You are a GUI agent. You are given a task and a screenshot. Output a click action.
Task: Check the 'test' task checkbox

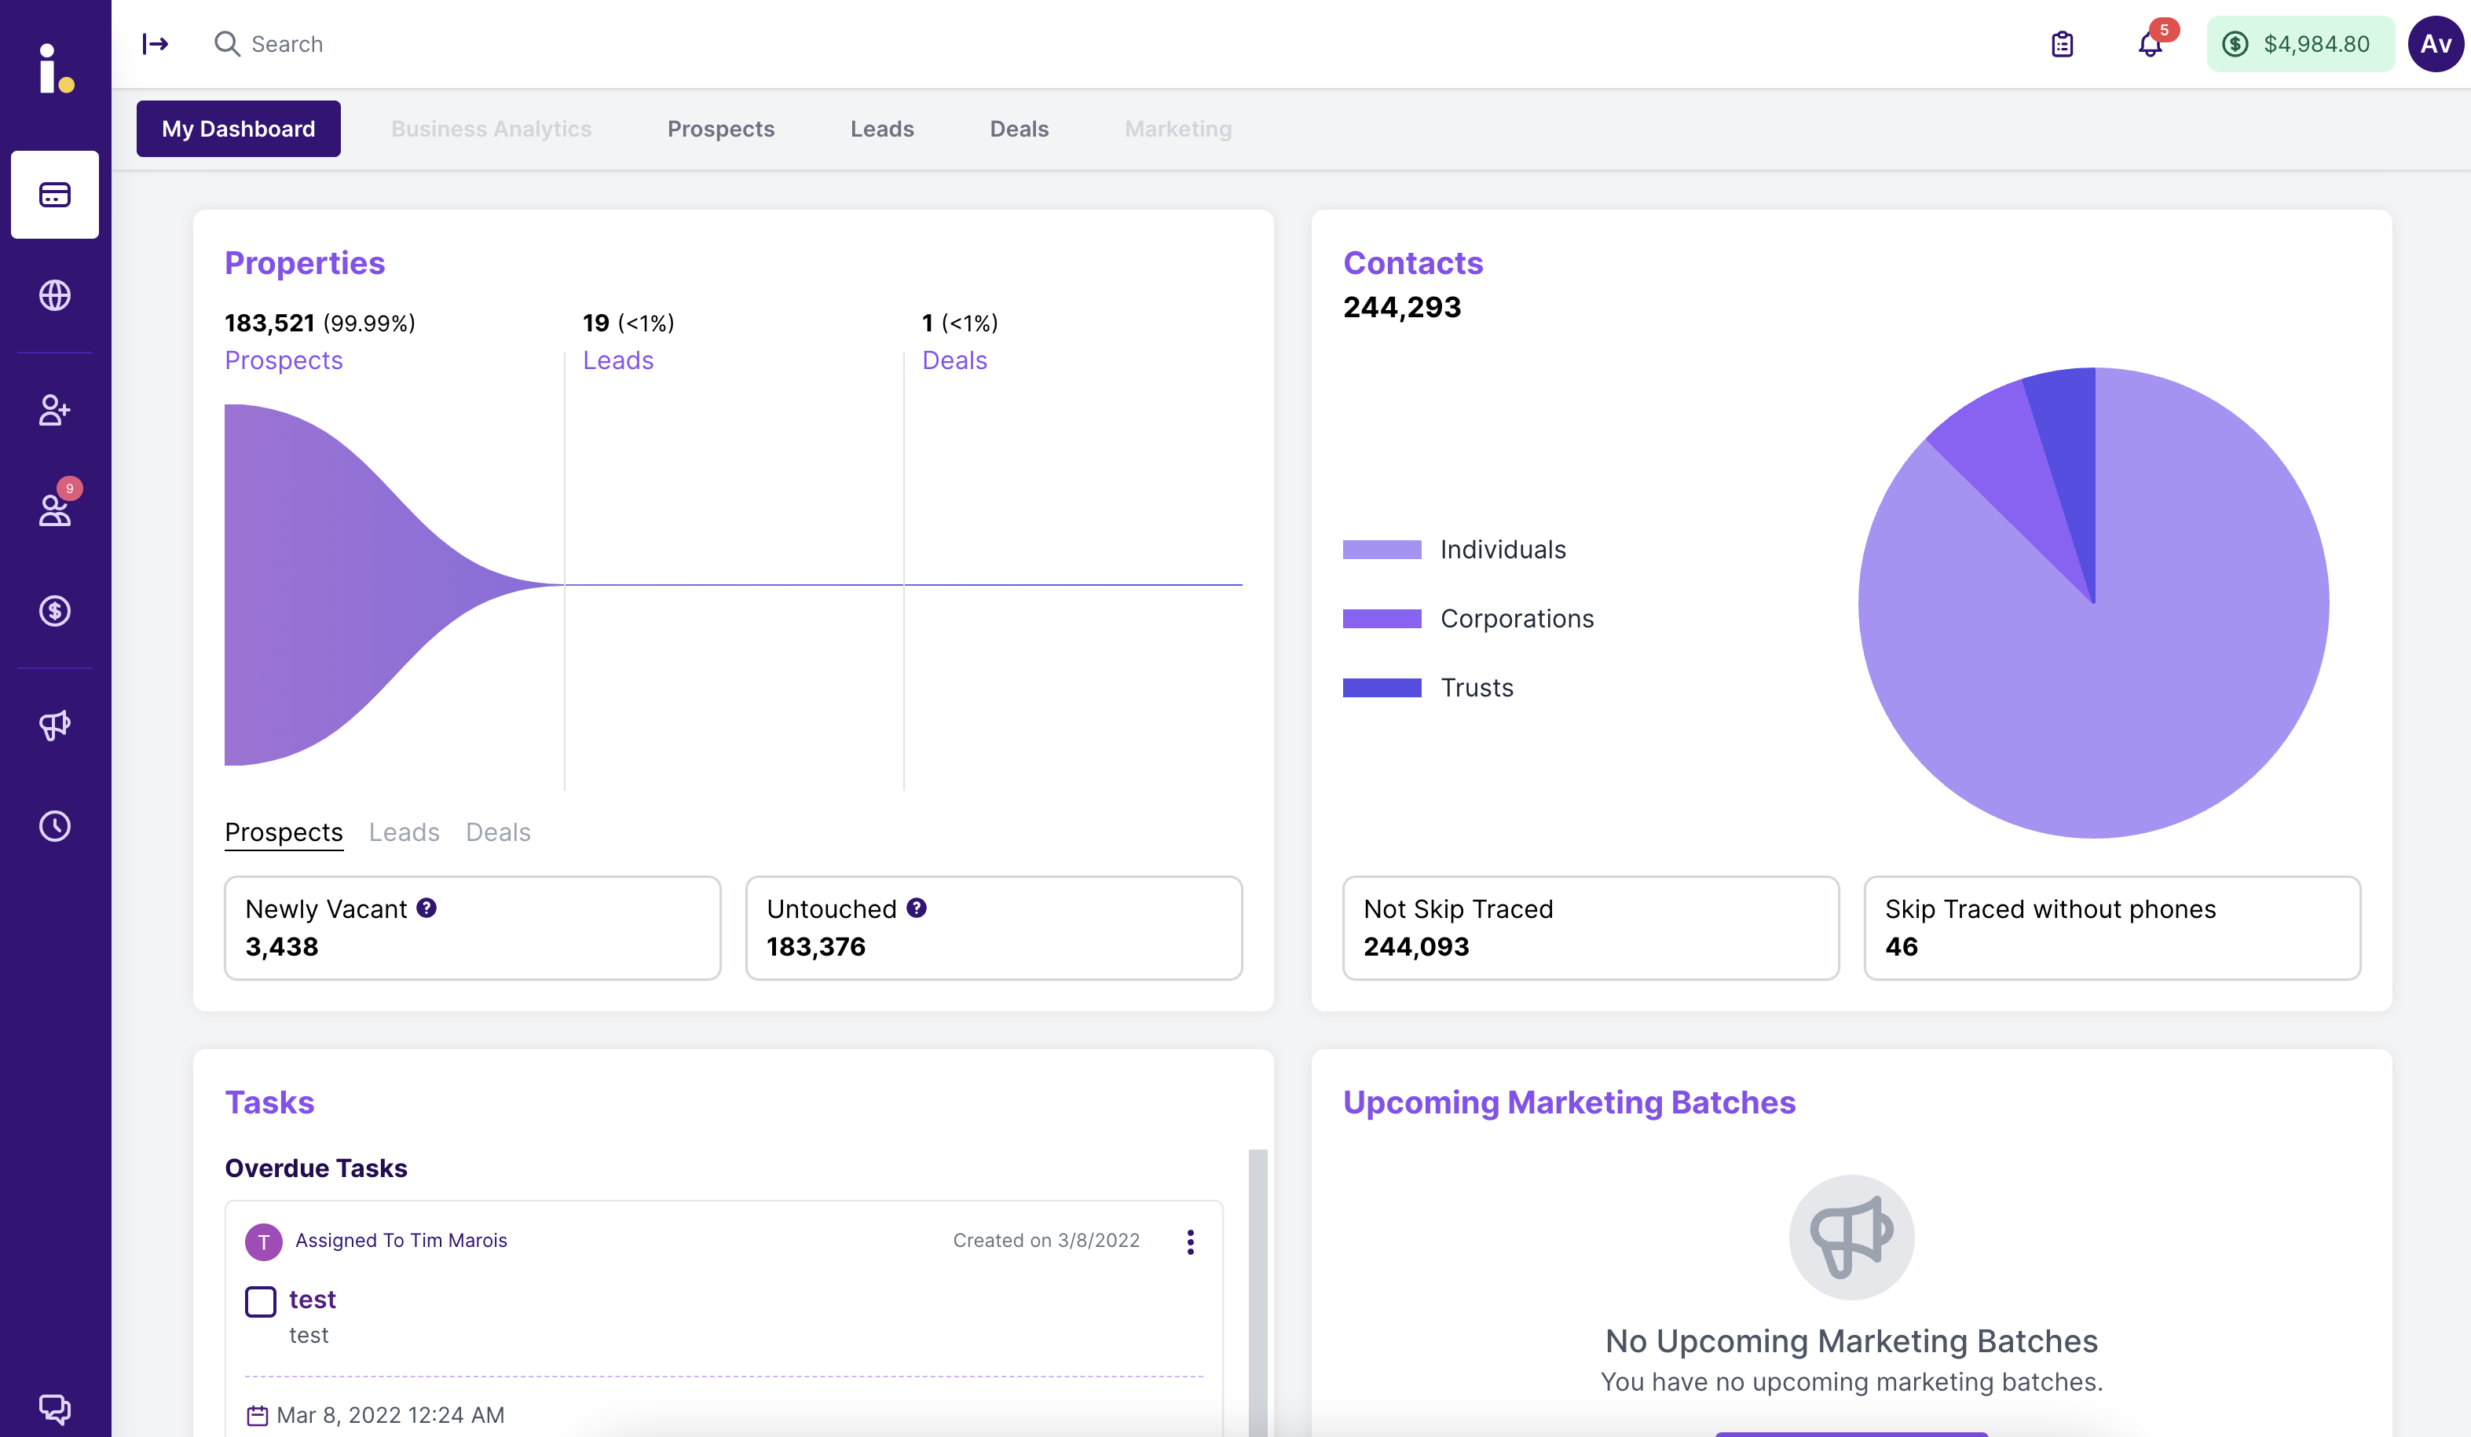point(261,1300)
